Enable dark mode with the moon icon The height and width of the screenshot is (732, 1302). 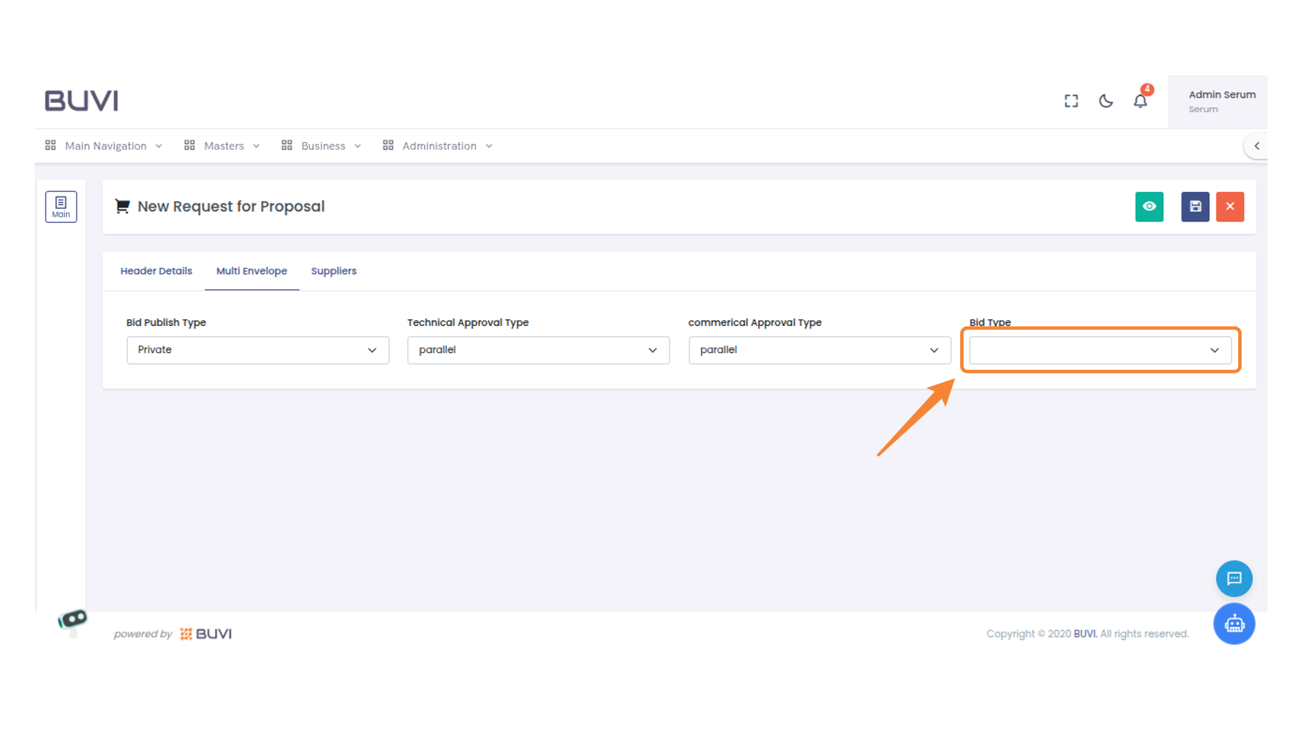(1105, 100)
